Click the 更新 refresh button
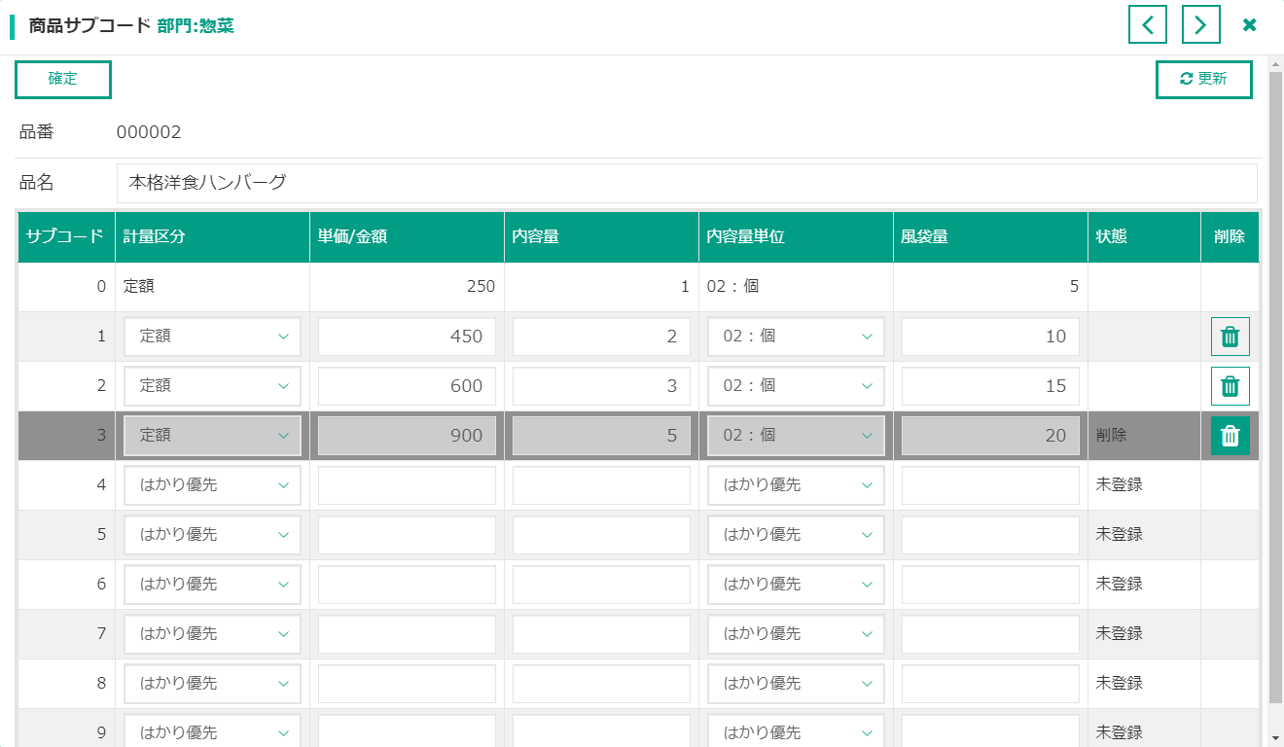The image size is (1284, 747). coord(1203,80)
